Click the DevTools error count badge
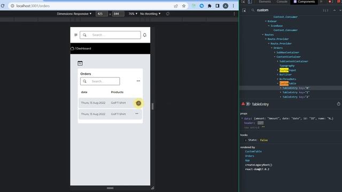The height and width of the screenshot is (192, 342). click(x=331, y=2)
